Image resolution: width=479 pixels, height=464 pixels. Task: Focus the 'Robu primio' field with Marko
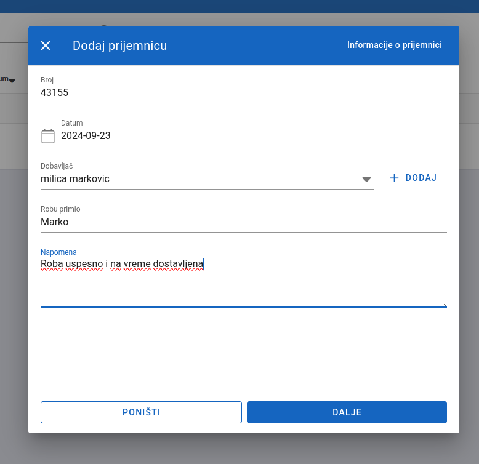[x=243, y=222]
